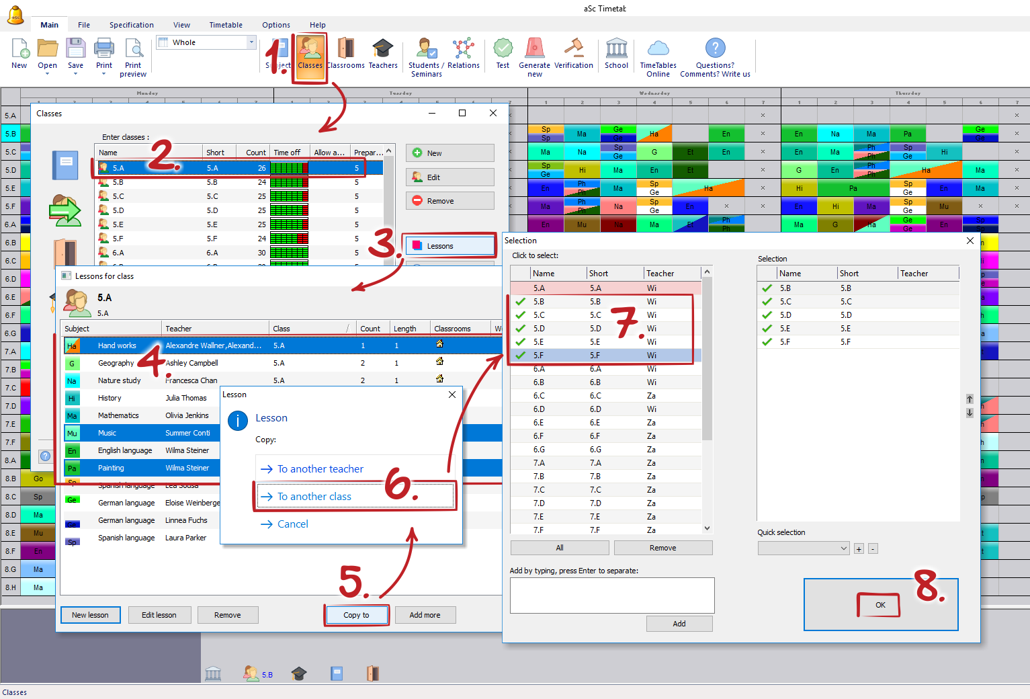Toggle checkmark for class 5.D row
The height and width of the screenshot is (699, 1030).
click(x=521, y=329)
